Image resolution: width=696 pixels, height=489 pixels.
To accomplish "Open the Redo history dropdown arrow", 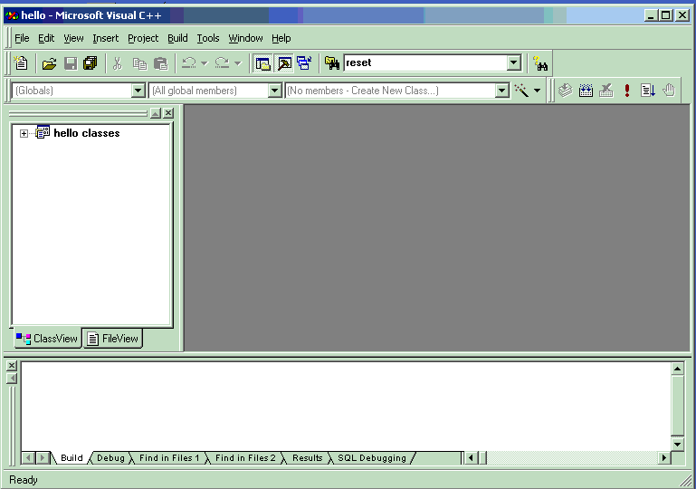I will (238, 63).
